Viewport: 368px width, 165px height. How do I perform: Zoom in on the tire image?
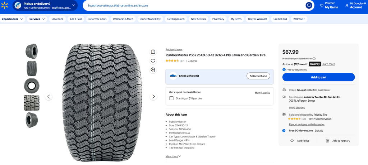153,70
